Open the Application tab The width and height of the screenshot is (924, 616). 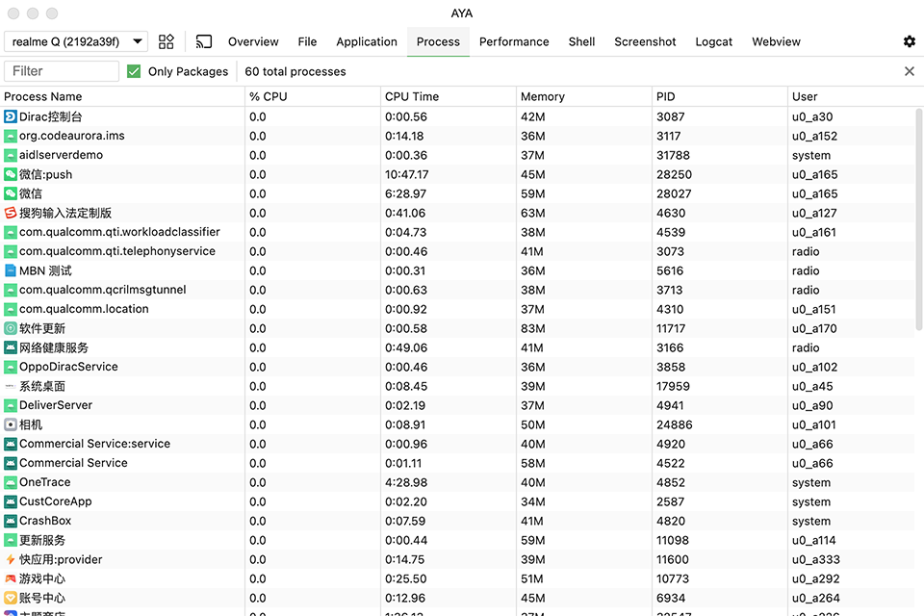(x=367, y=41)
